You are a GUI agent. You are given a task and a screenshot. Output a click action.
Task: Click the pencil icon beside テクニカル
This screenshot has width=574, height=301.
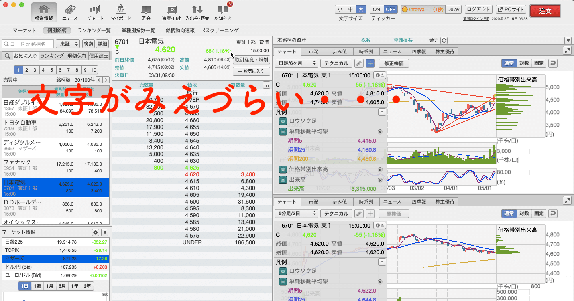(360, 63)
